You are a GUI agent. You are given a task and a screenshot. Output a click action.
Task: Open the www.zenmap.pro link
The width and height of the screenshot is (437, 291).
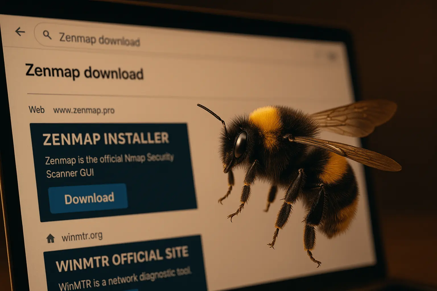[83, 110]
